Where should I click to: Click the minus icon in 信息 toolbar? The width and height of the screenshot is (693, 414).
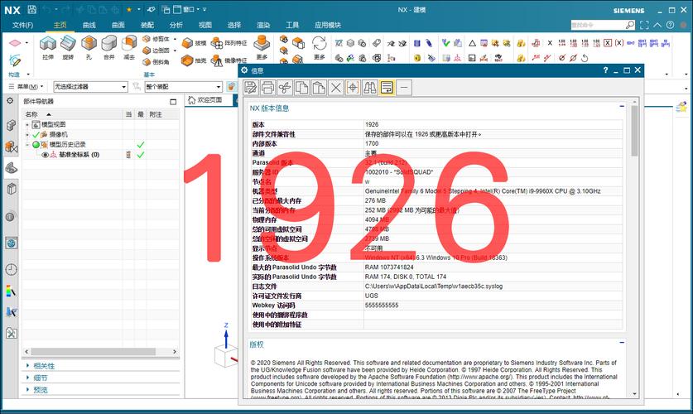(x=403, y=88)
